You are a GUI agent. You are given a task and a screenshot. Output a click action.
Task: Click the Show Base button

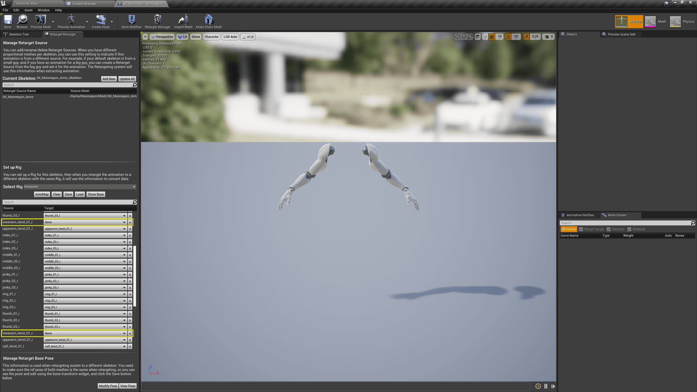[95, 194]
